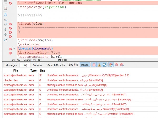This screenshot has height=118, width=158.
Task: Switch to the Messages tab
Action: 11,65
